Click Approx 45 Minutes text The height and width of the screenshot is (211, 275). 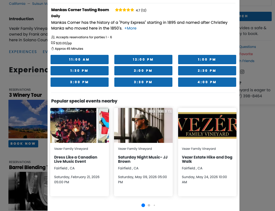point(69,49)
